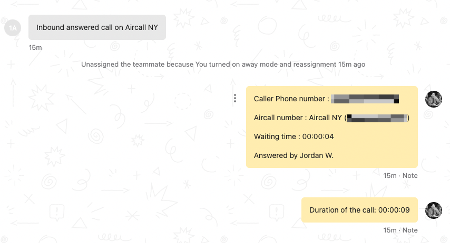Click the agent avatar beside the caller details note

(x=433, y=99)
